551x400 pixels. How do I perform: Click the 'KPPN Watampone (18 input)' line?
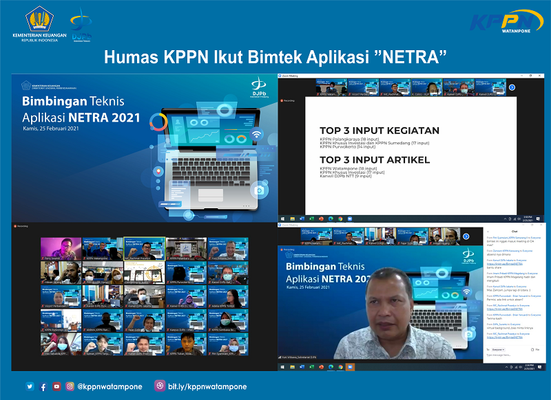pyautogui.click(x=349, y=168)
